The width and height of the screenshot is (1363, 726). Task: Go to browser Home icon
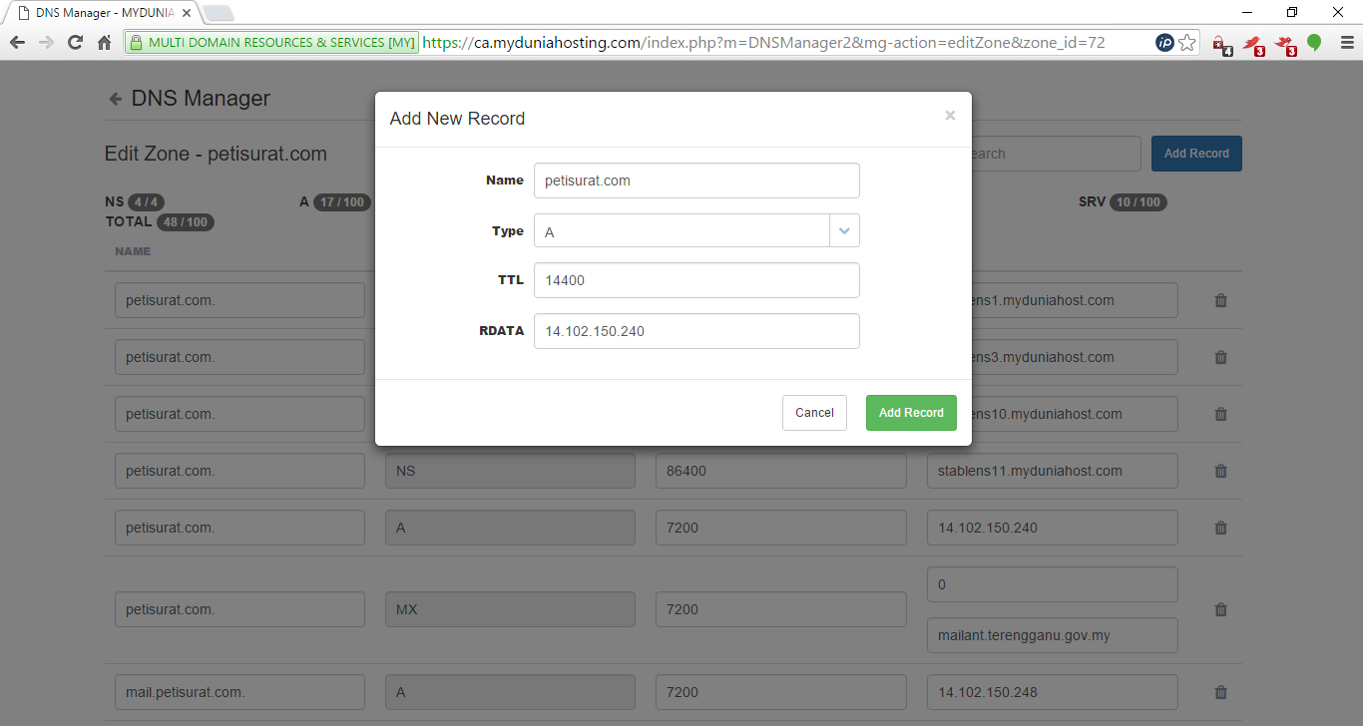click(x=104, y=43)
